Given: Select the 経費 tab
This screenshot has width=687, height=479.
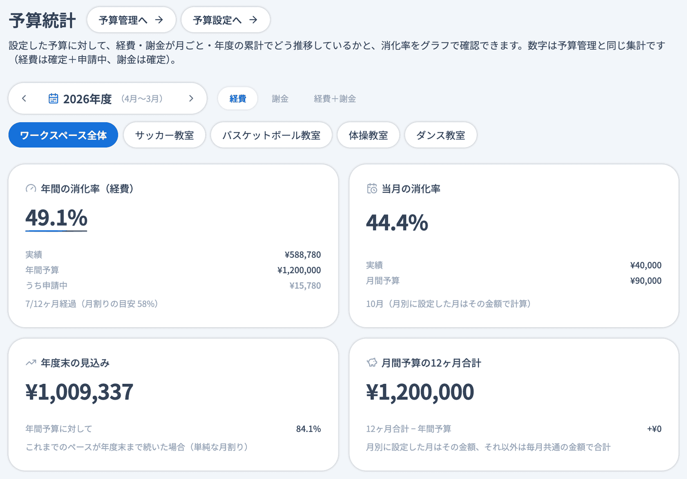Looking at the screenshot, I should [x=237, y=99].
